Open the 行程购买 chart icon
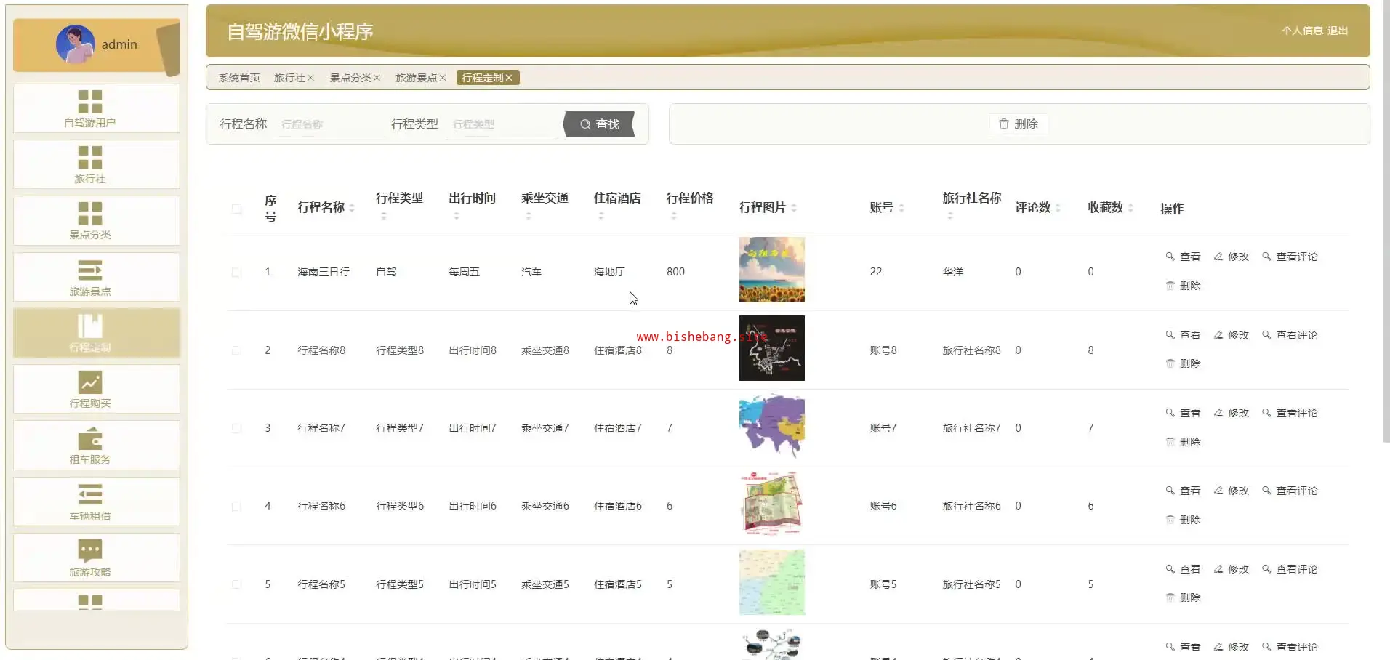 coord(90,382)
